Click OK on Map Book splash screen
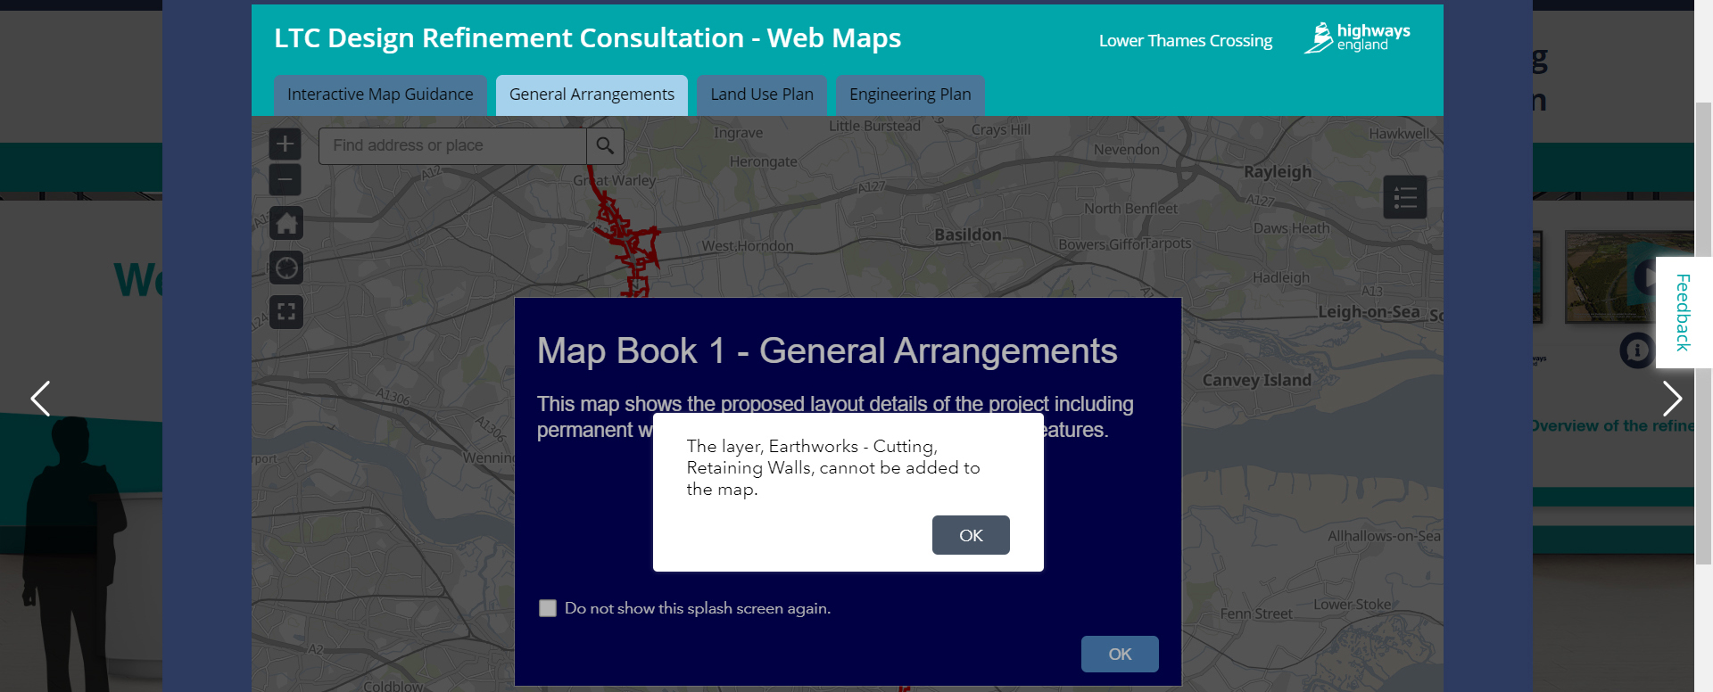Viewport: 1713px width, 692px height. click(x=1120, y=655)
